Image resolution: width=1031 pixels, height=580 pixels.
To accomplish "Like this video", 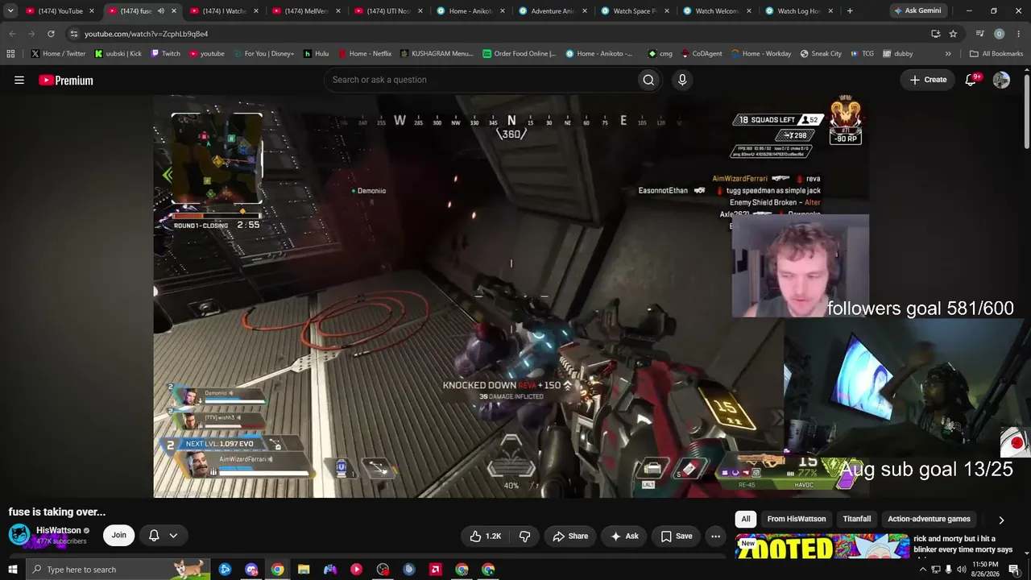I will coord(486,536).
